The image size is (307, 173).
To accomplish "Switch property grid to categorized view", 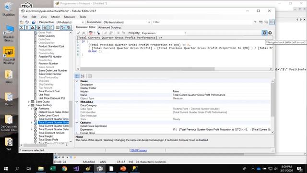I will [x=77, y=76].
